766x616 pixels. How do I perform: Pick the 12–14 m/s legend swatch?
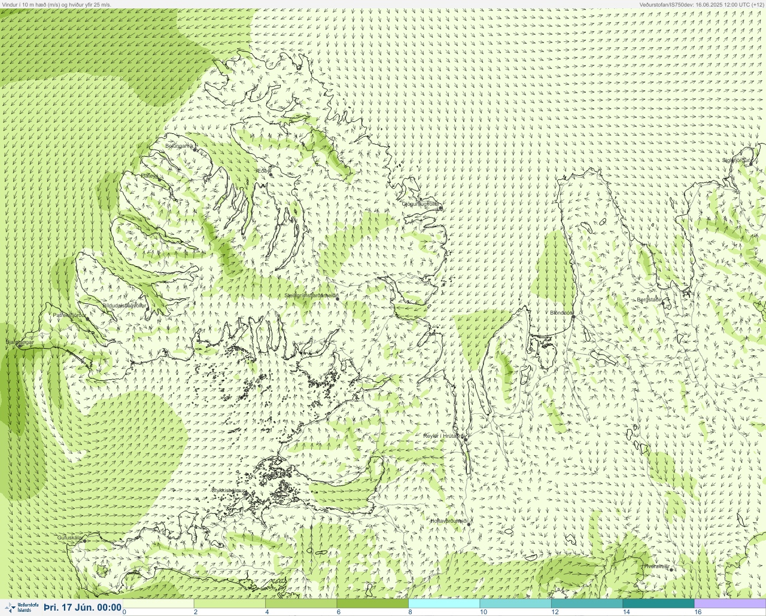click(586, 603)
